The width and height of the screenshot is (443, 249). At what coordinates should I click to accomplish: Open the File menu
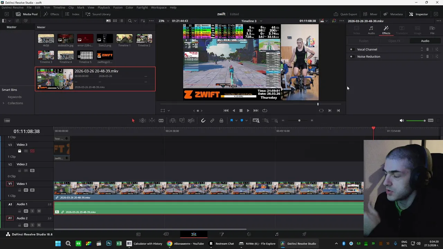tap(29, 7)
